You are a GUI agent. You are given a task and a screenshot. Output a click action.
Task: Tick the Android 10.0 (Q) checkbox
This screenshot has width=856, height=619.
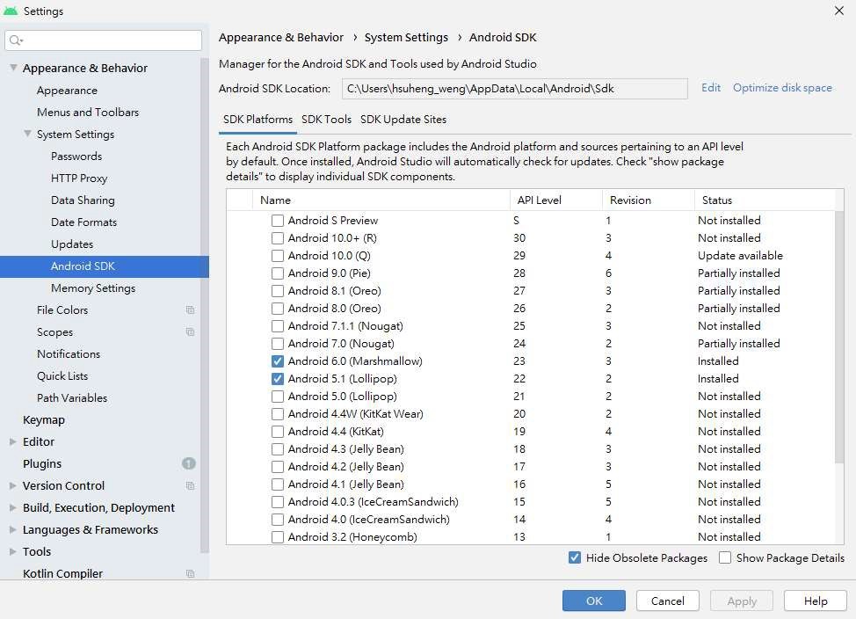(278, 256)
